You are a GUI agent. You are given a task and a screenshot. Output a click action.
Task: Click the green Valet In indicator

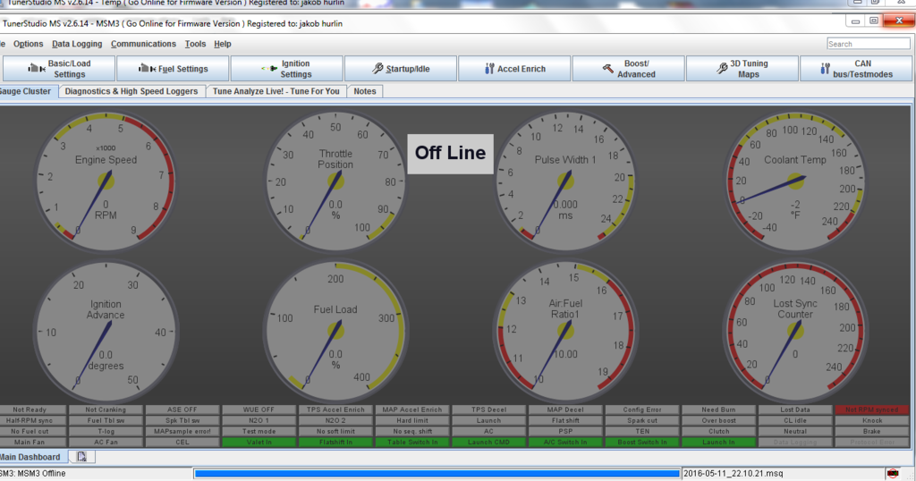tap(259, 443)
